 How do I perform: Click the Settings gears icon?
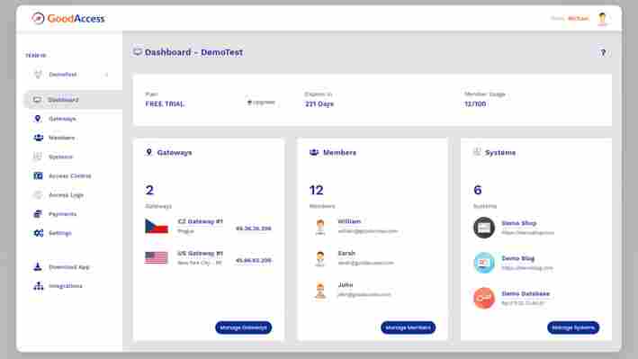pos(39,233)
